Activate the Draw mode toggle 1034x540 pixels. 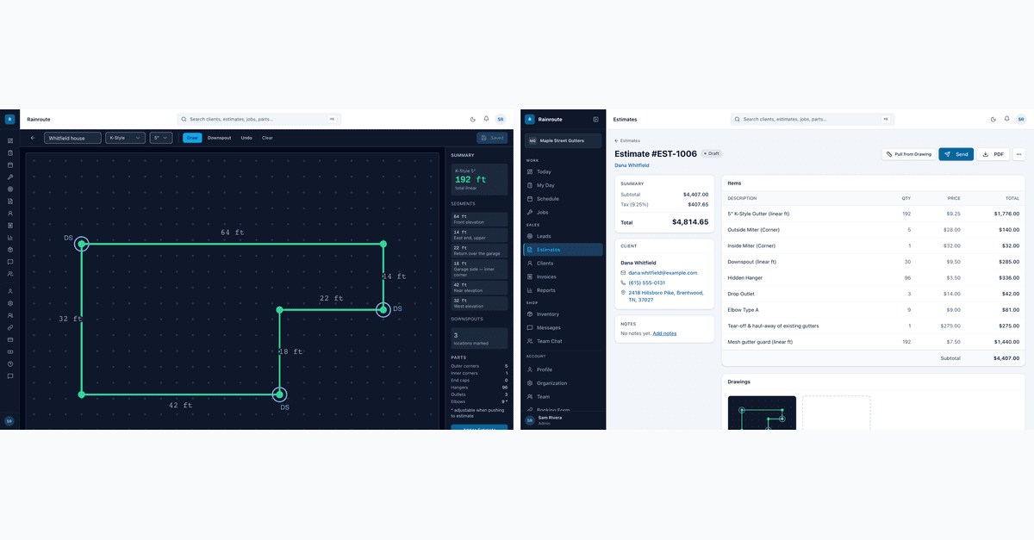coord(192,138)
